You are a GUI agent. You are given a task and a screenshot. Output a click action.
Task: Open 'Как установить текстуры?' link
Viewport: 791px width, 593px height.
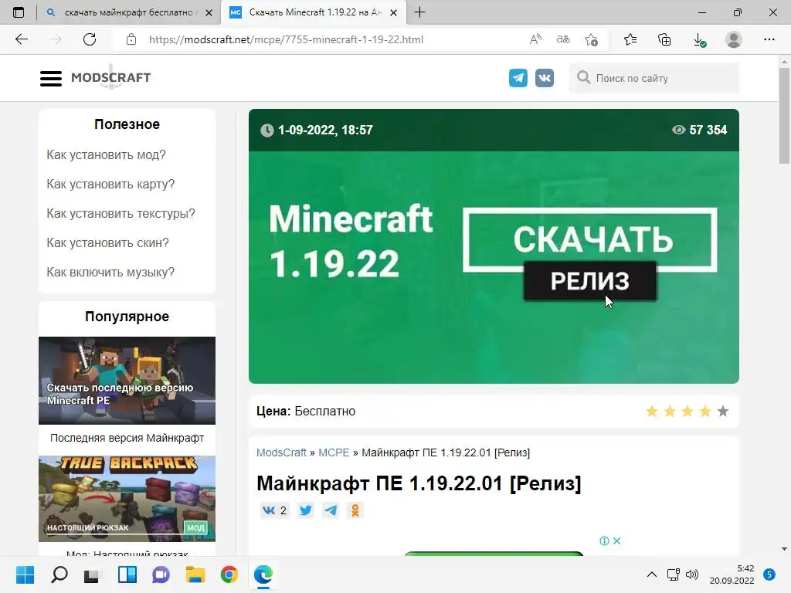121,213
